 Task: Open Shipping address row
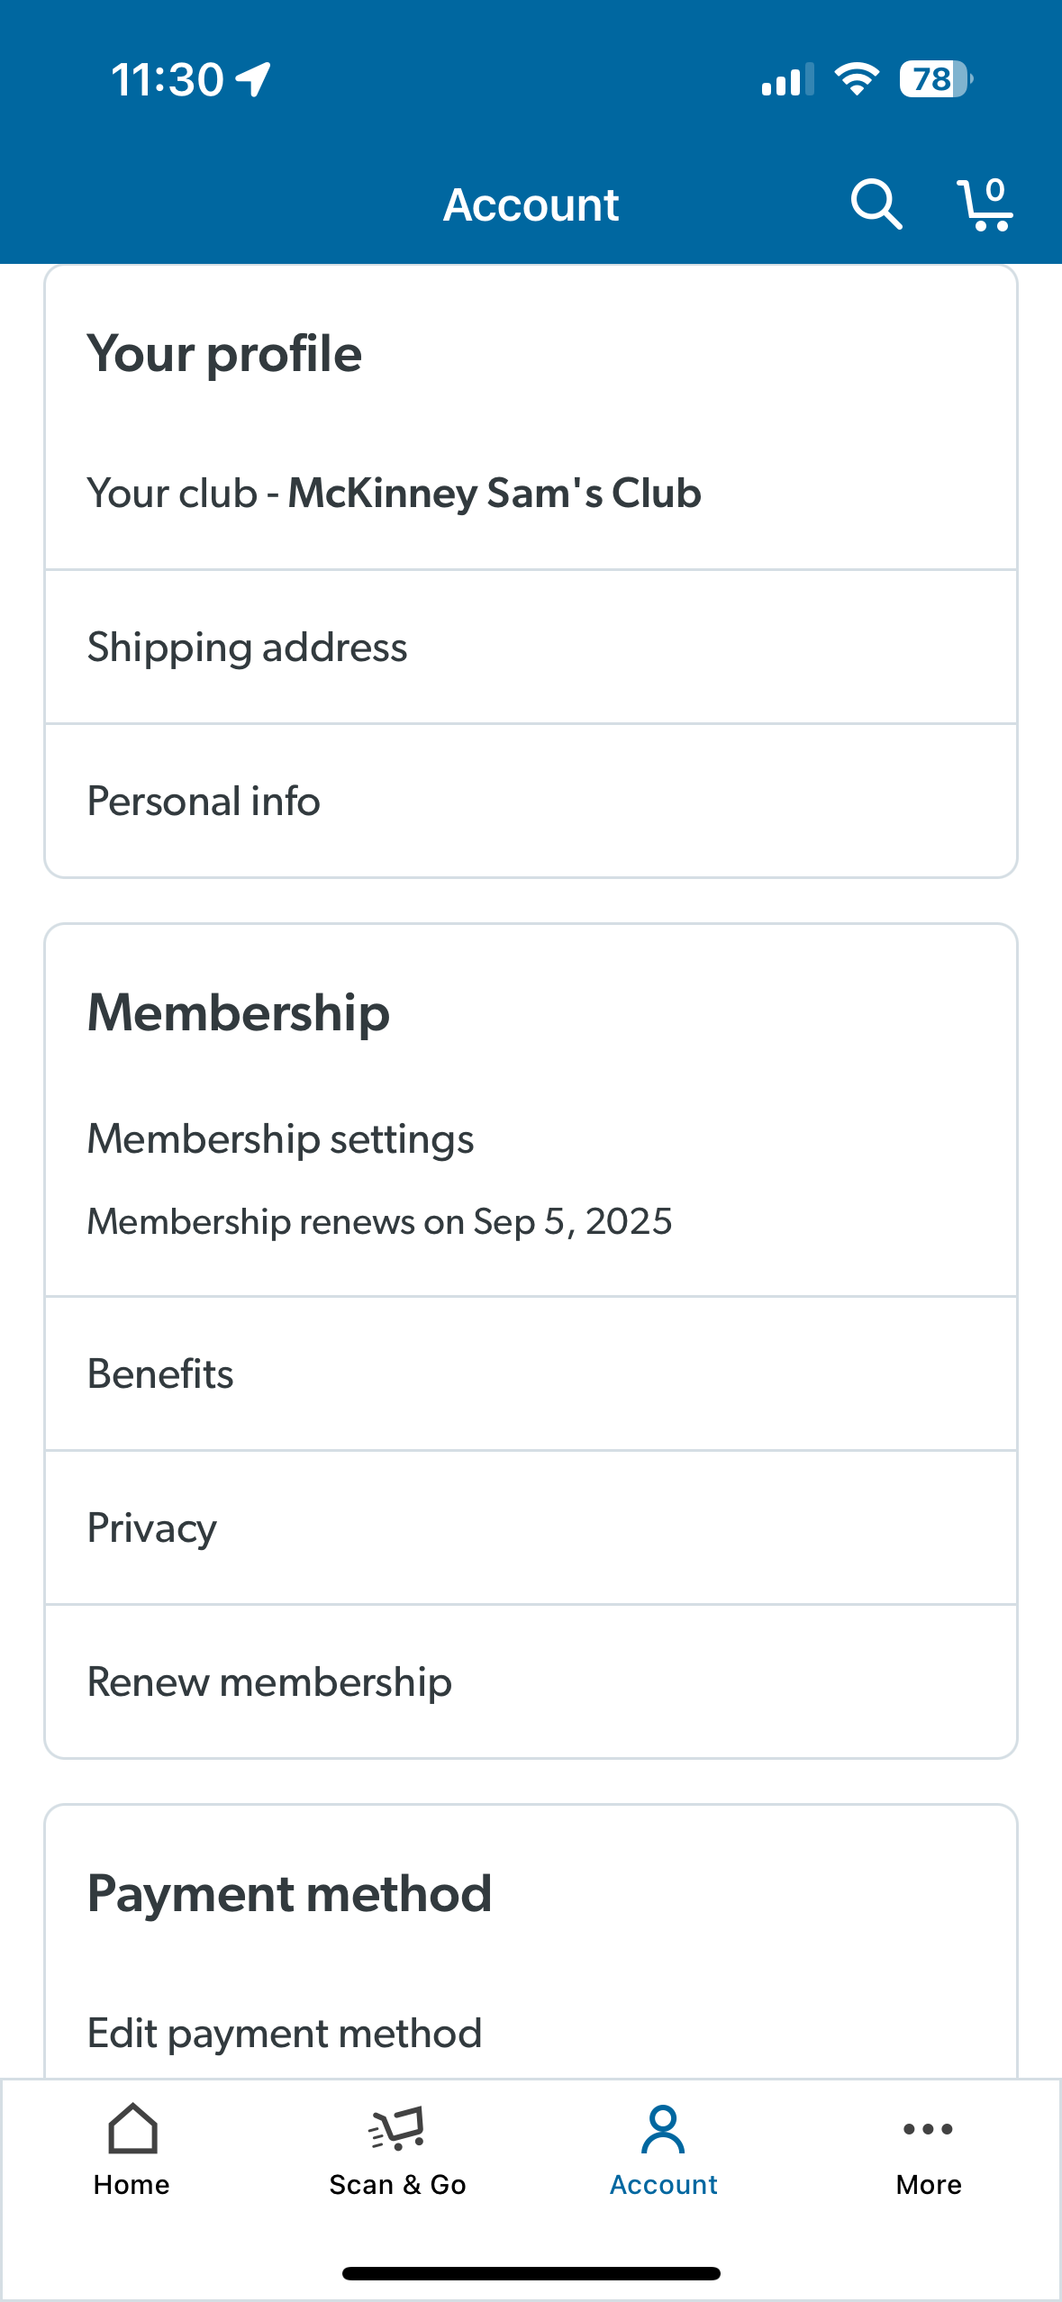(x=531, y=648)
